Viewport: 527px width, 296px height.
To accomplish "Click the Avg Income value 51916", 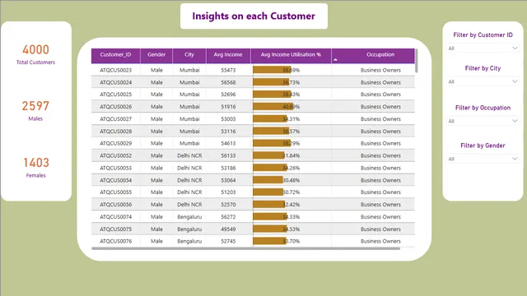I will point(228,107).
